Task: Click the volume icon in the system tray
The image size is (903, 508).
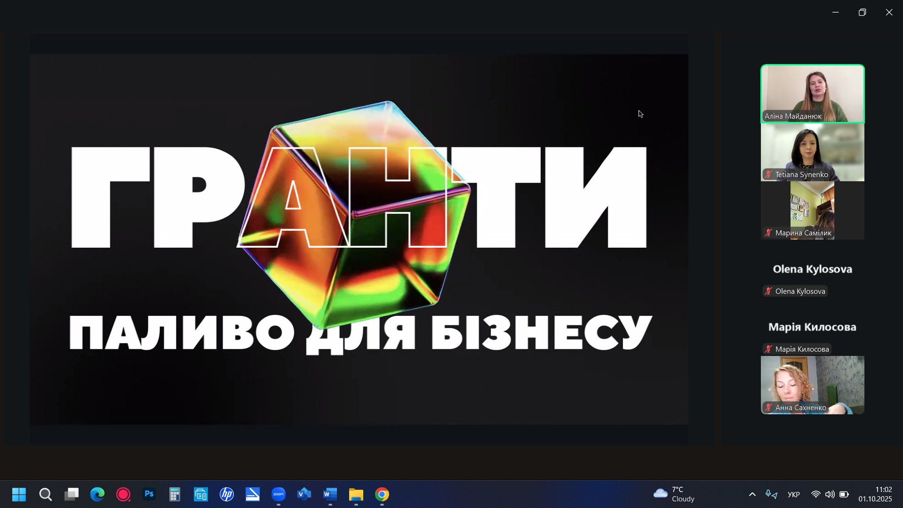Action: [830, 494]
